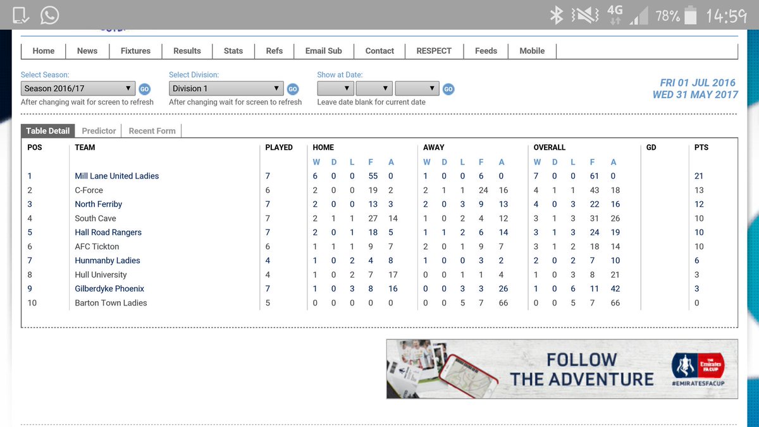
Task: Open the first Show at Date dropdown
Action: [335, 89]
